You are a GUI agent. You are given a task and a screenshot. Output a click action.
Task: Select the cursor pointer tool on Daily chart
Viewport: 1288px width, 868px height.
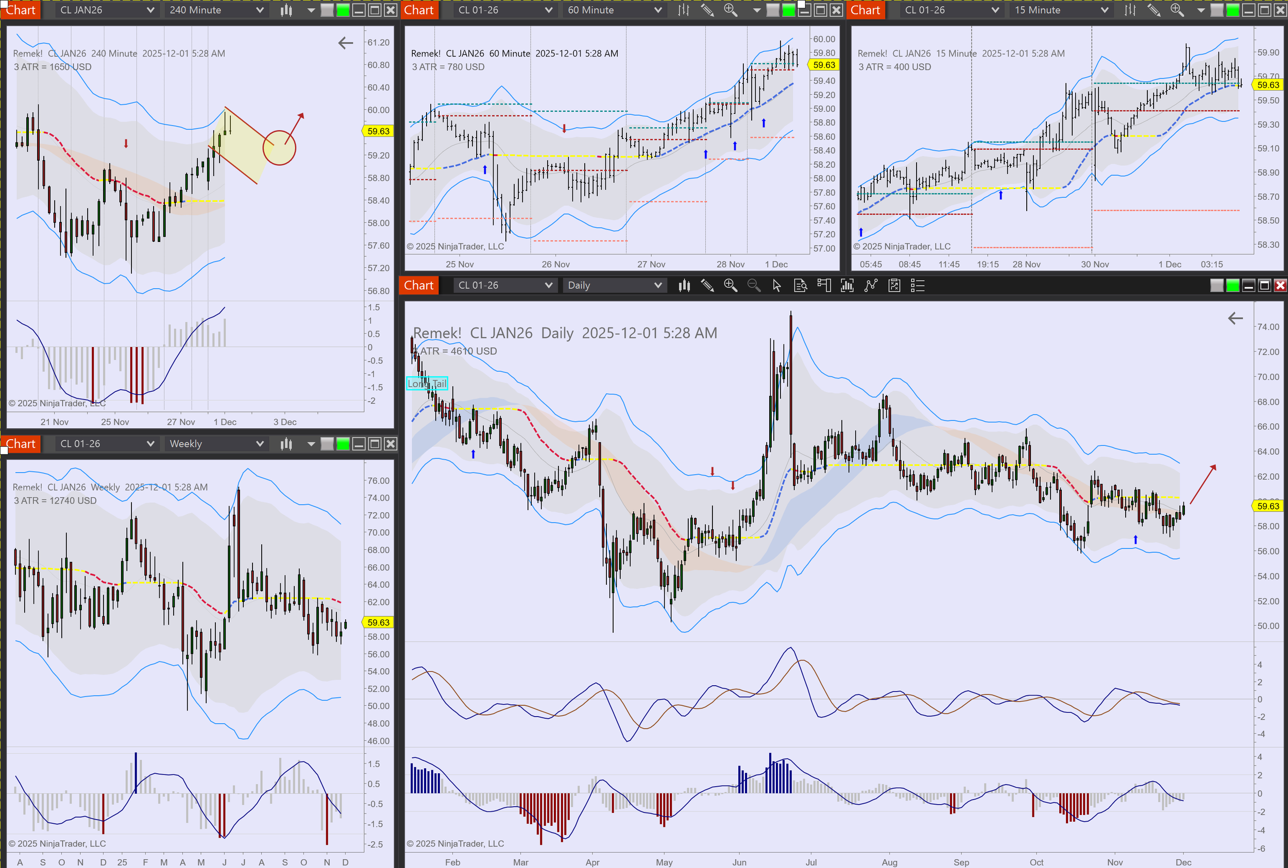[x=777, y=286]
